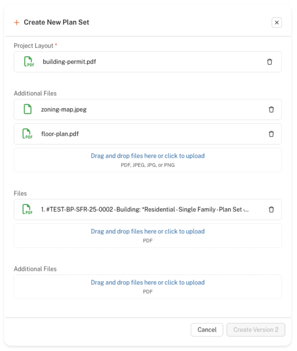The width and height of the screenshot is (297, 351).
Task: Select the zoning-map.jpeg file name
Action: tap(64, 110)
